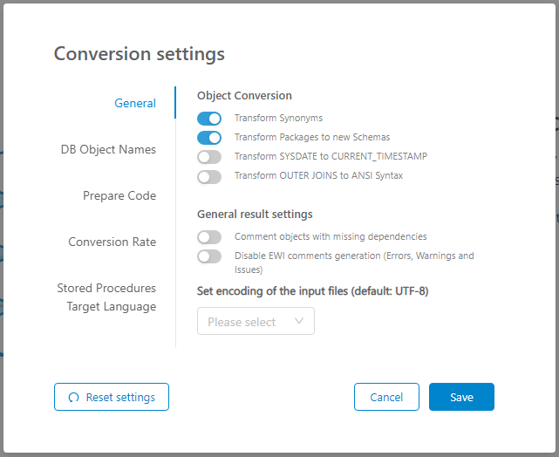Click the 'Transform Synonyms' label text
This screenshot has width=559, height=457.
[x=278, y=119]
